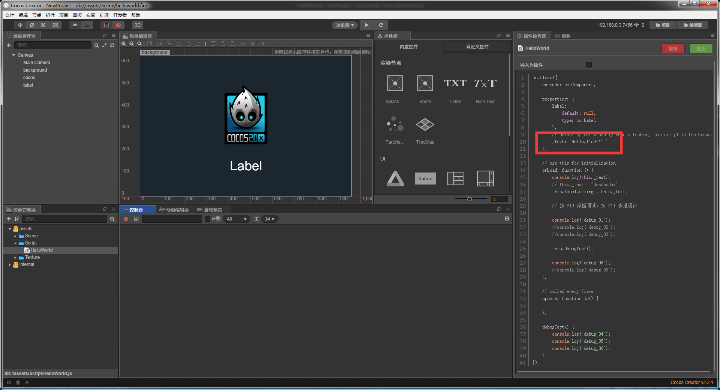Refresh the preview with the reload button
Screen dimensions: 720x390
381,25
